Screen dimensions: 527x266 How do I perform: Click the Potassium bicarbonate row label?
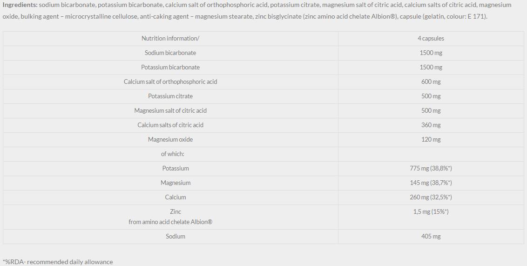click(170, 67)
